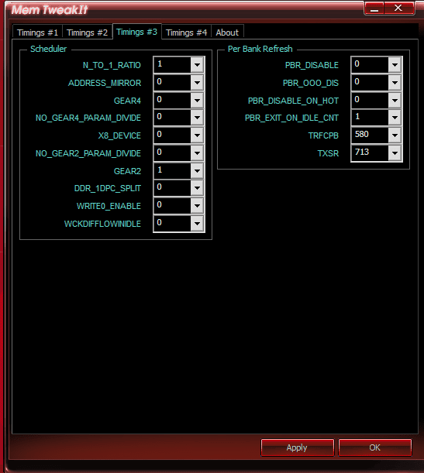Expand the GEAR2 dropdown arrow
The width and height of the screenshot is (424, 473).
197,171
